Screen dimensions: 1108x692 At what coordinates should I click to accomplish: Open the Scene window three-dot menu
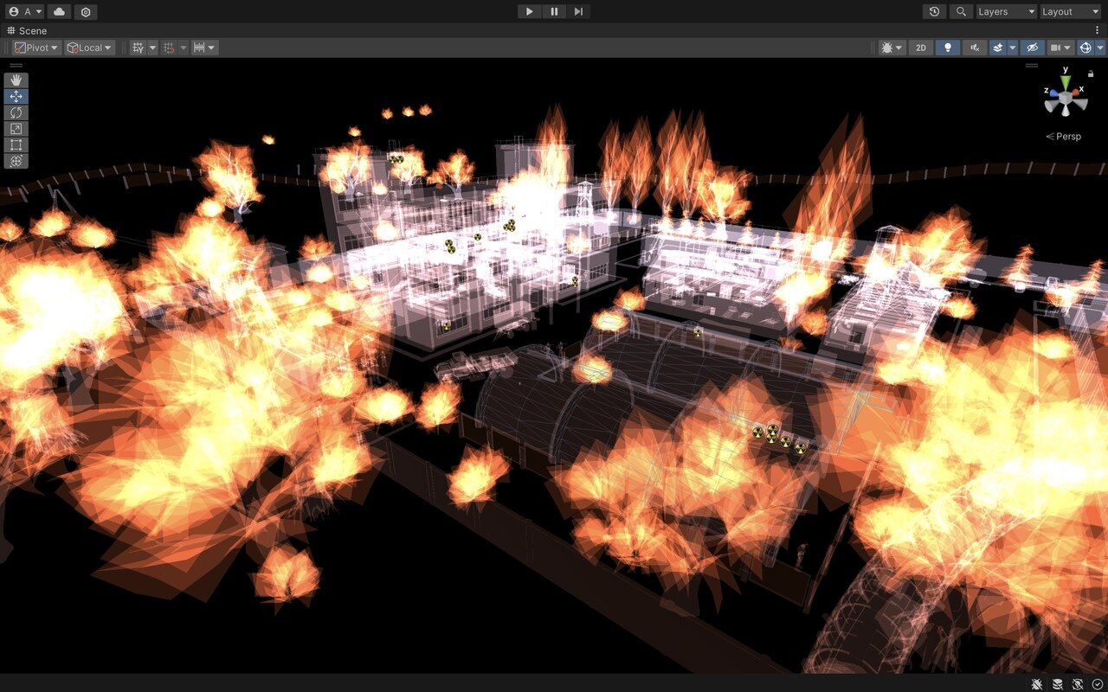point(1098,30)
